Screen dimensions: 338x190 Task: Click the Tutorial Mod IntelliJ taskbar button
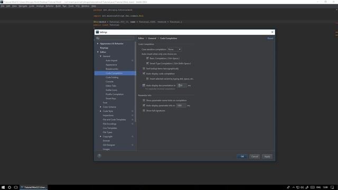[34, 187]
